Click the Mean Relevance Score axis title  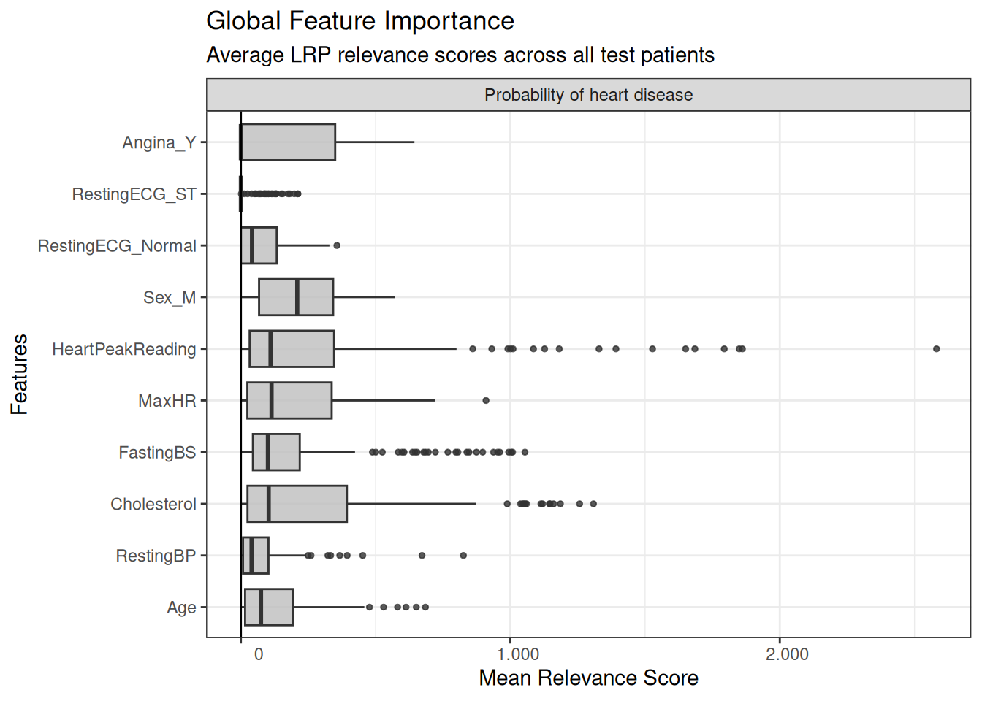[x=588, y=678]
